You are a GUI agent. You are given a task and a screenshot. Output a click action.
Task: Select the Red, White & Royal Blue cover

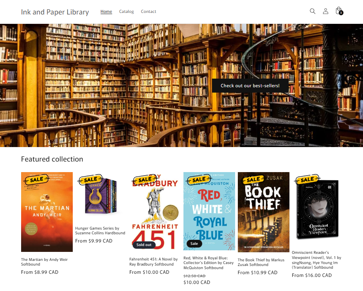click(x=209, y=211)
